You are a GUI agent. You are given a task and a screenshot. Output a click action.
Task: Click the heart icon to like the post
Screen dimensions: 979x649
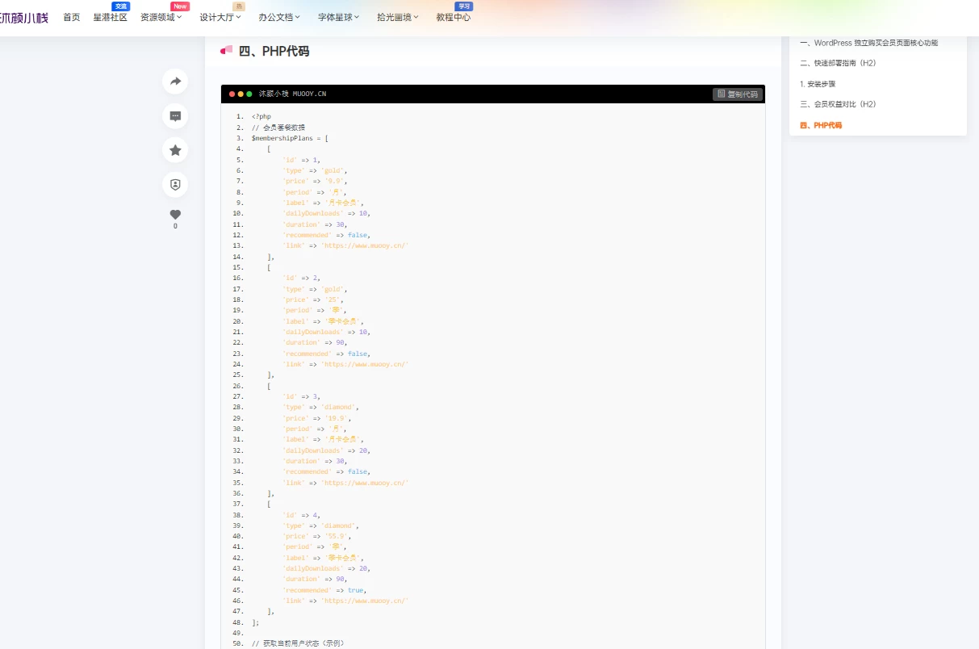175,214
